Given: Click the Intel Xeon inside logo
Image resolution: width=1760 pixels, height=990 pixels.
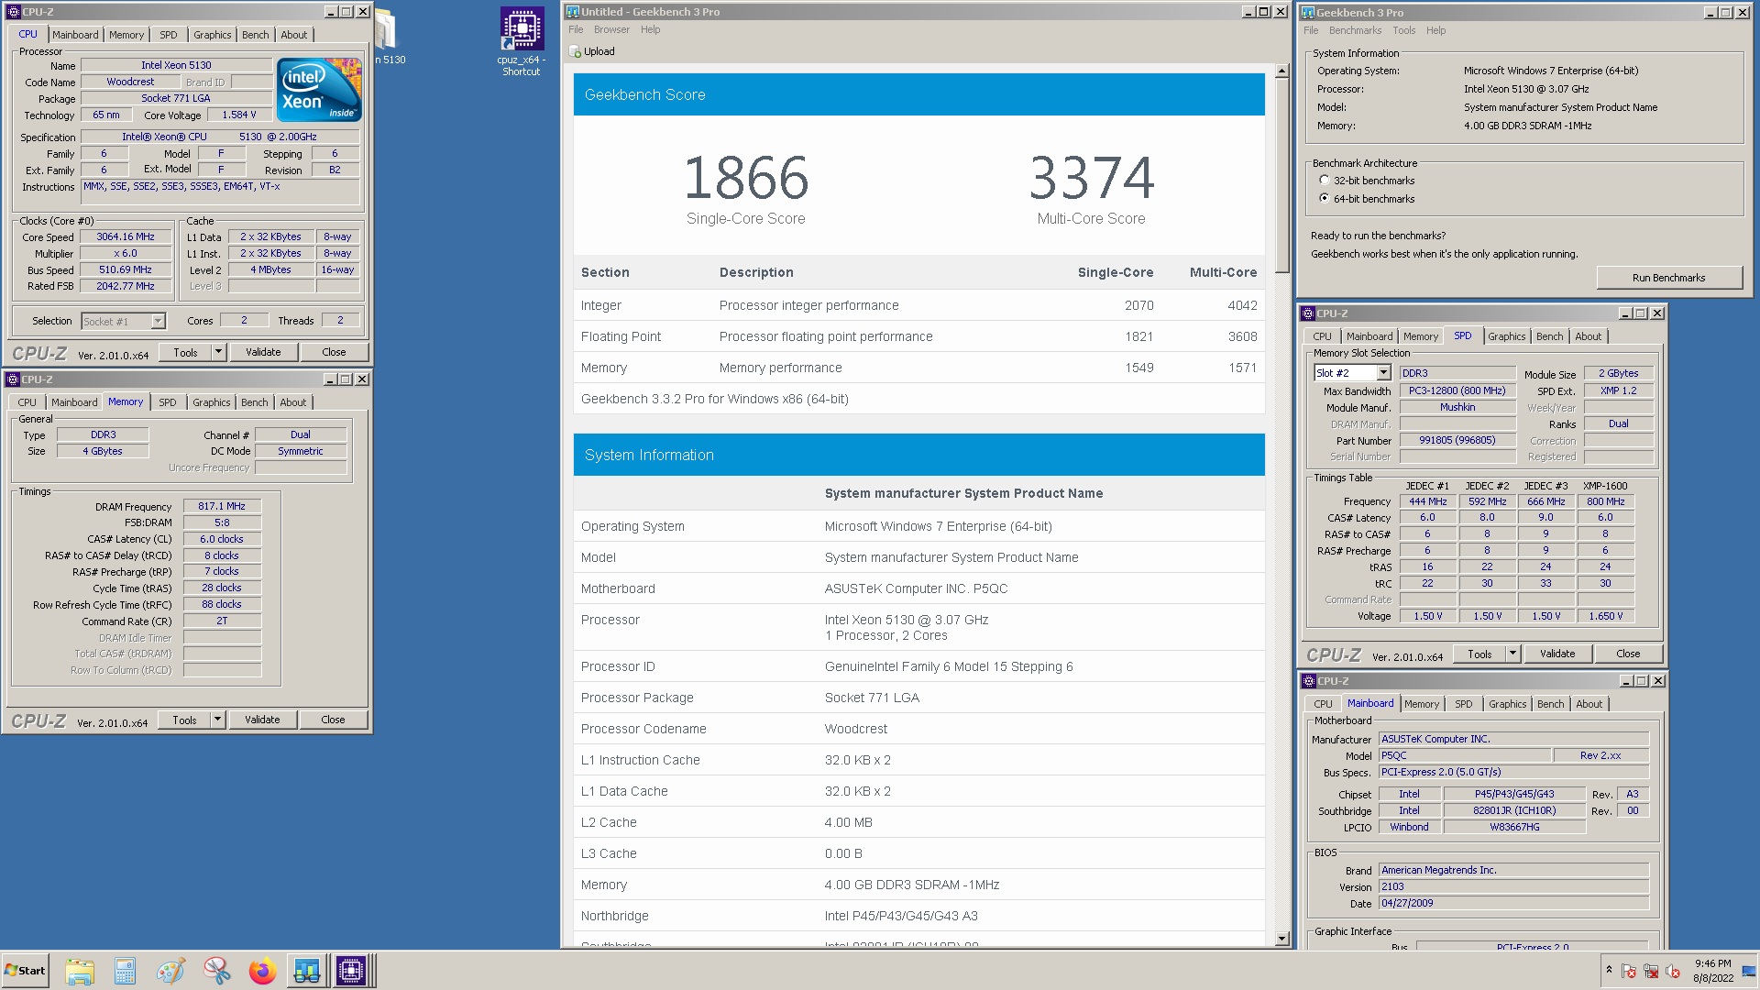Looking at the screenshot, I should [x=319, y=90].
